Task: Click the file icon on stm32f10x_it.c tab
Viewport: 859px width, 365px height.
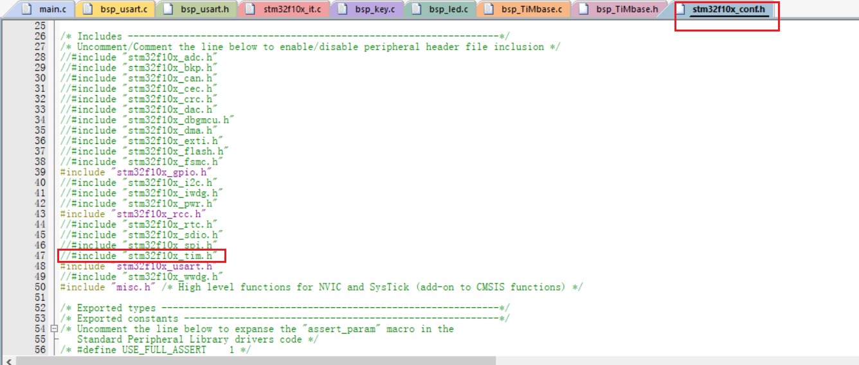Action: point(250,10)
